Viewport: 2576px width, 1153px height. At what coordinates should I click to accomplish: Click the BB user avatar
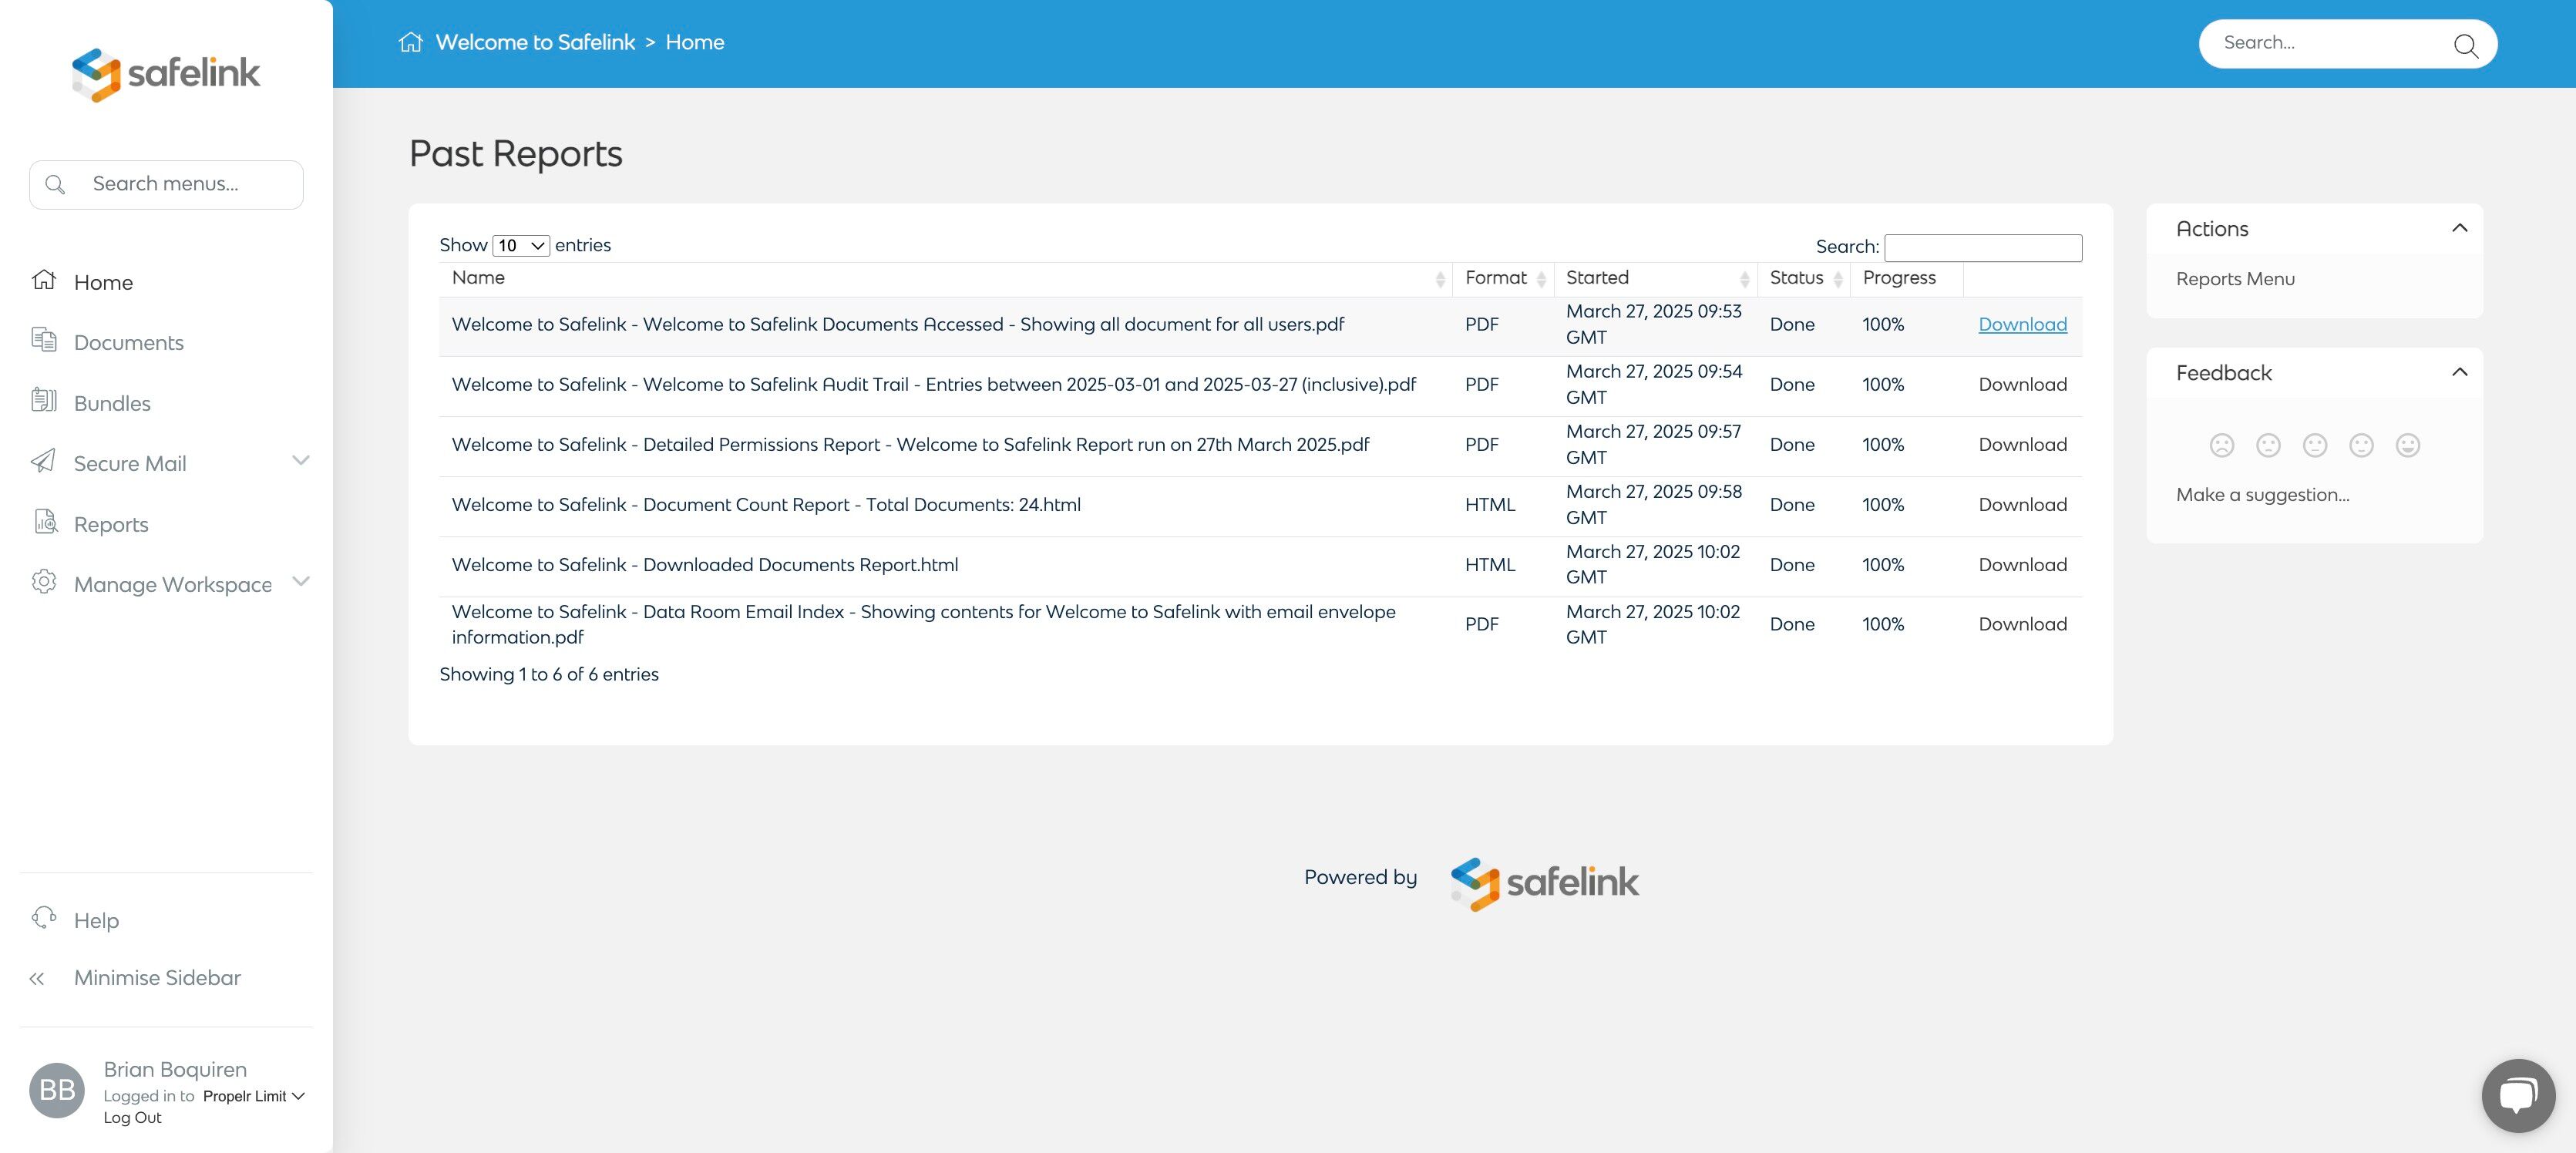coord(57,1090)
